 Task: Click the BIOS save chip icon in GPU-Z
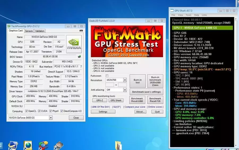pos(79,56)
